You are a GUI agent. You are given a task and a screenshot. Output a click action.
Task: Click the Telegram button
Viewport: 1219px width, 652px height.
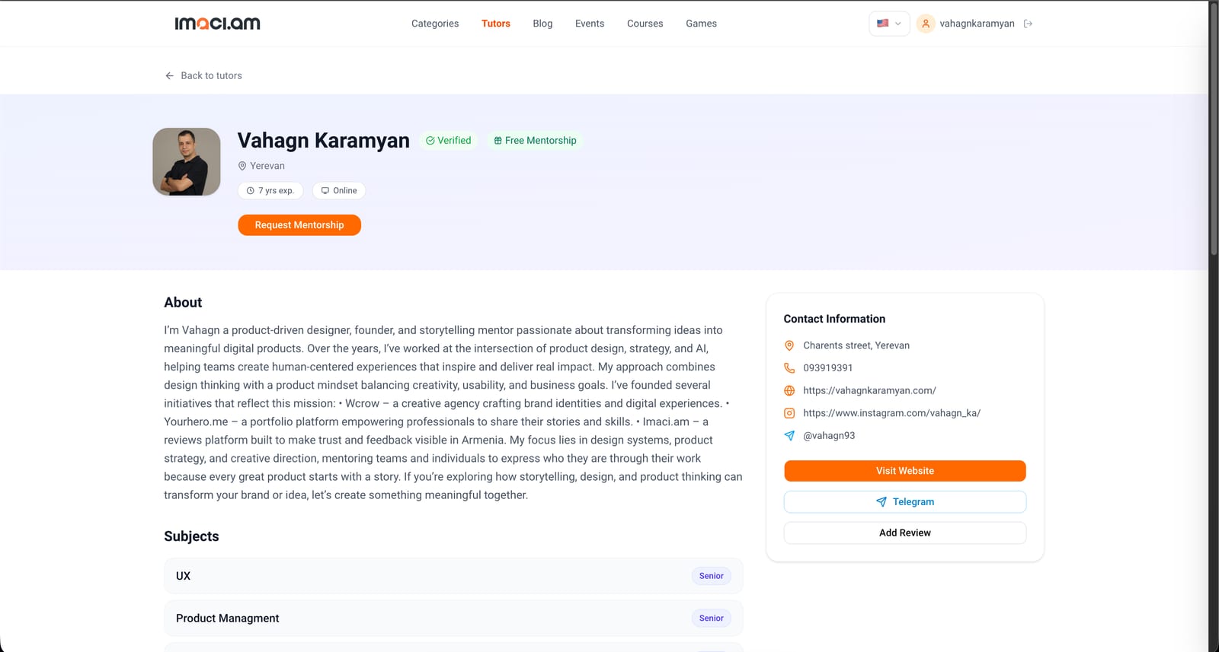tap(905, 502)
